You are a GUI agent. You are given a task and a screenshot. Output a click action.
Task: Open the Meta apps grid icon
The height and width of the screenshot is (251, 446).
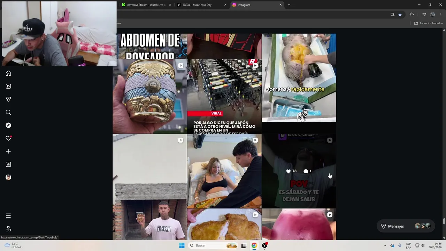[x=8, y=229]
